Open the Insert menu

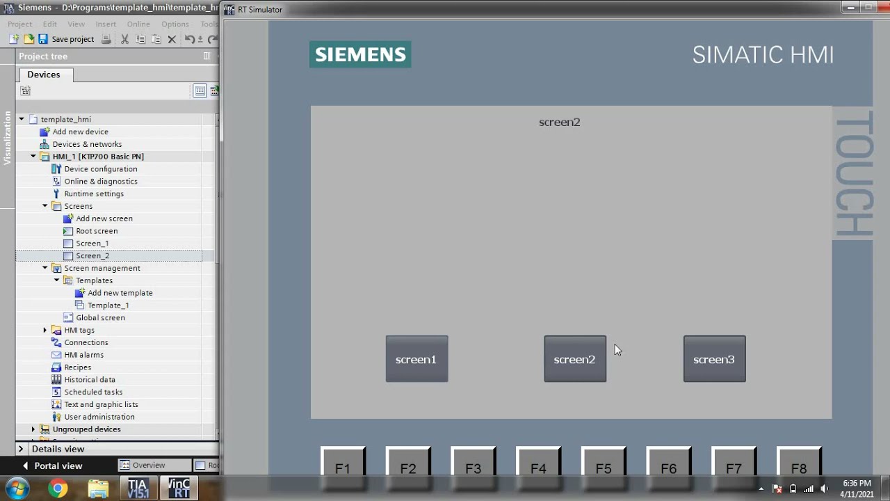pos(106,24)
